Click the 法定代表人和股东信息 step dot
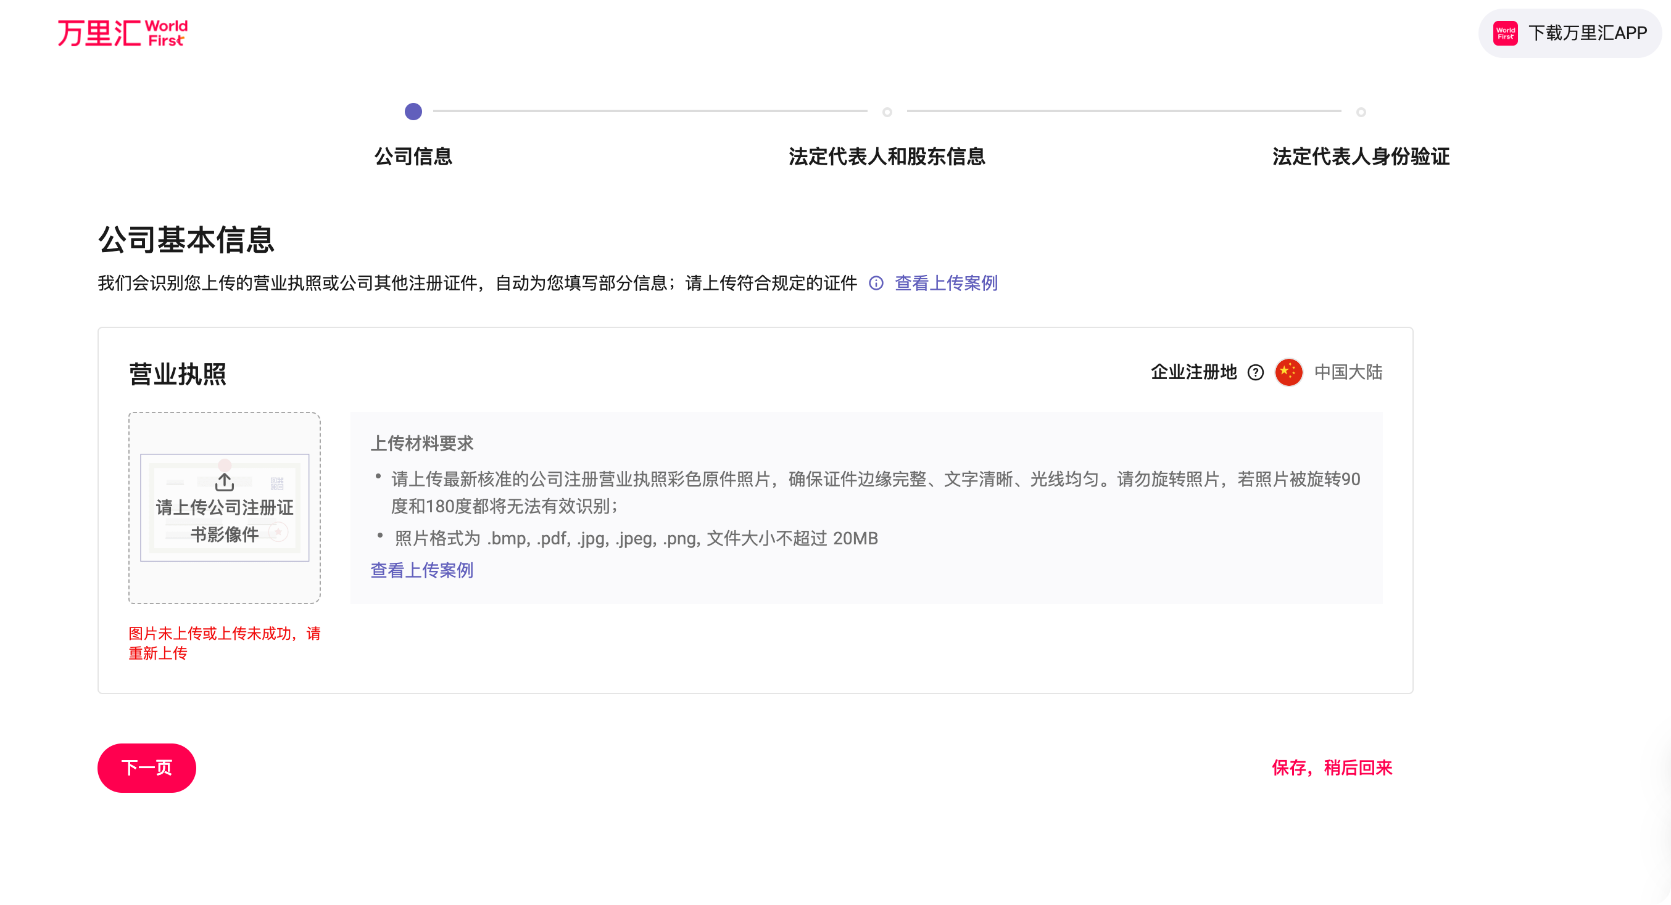 click(x=887, y=112)
